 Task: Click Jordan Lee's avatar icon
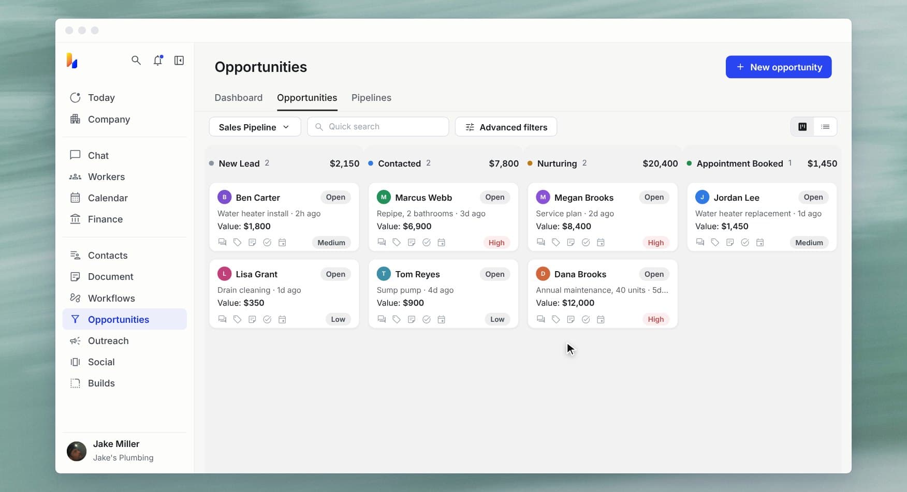[702, 197]
